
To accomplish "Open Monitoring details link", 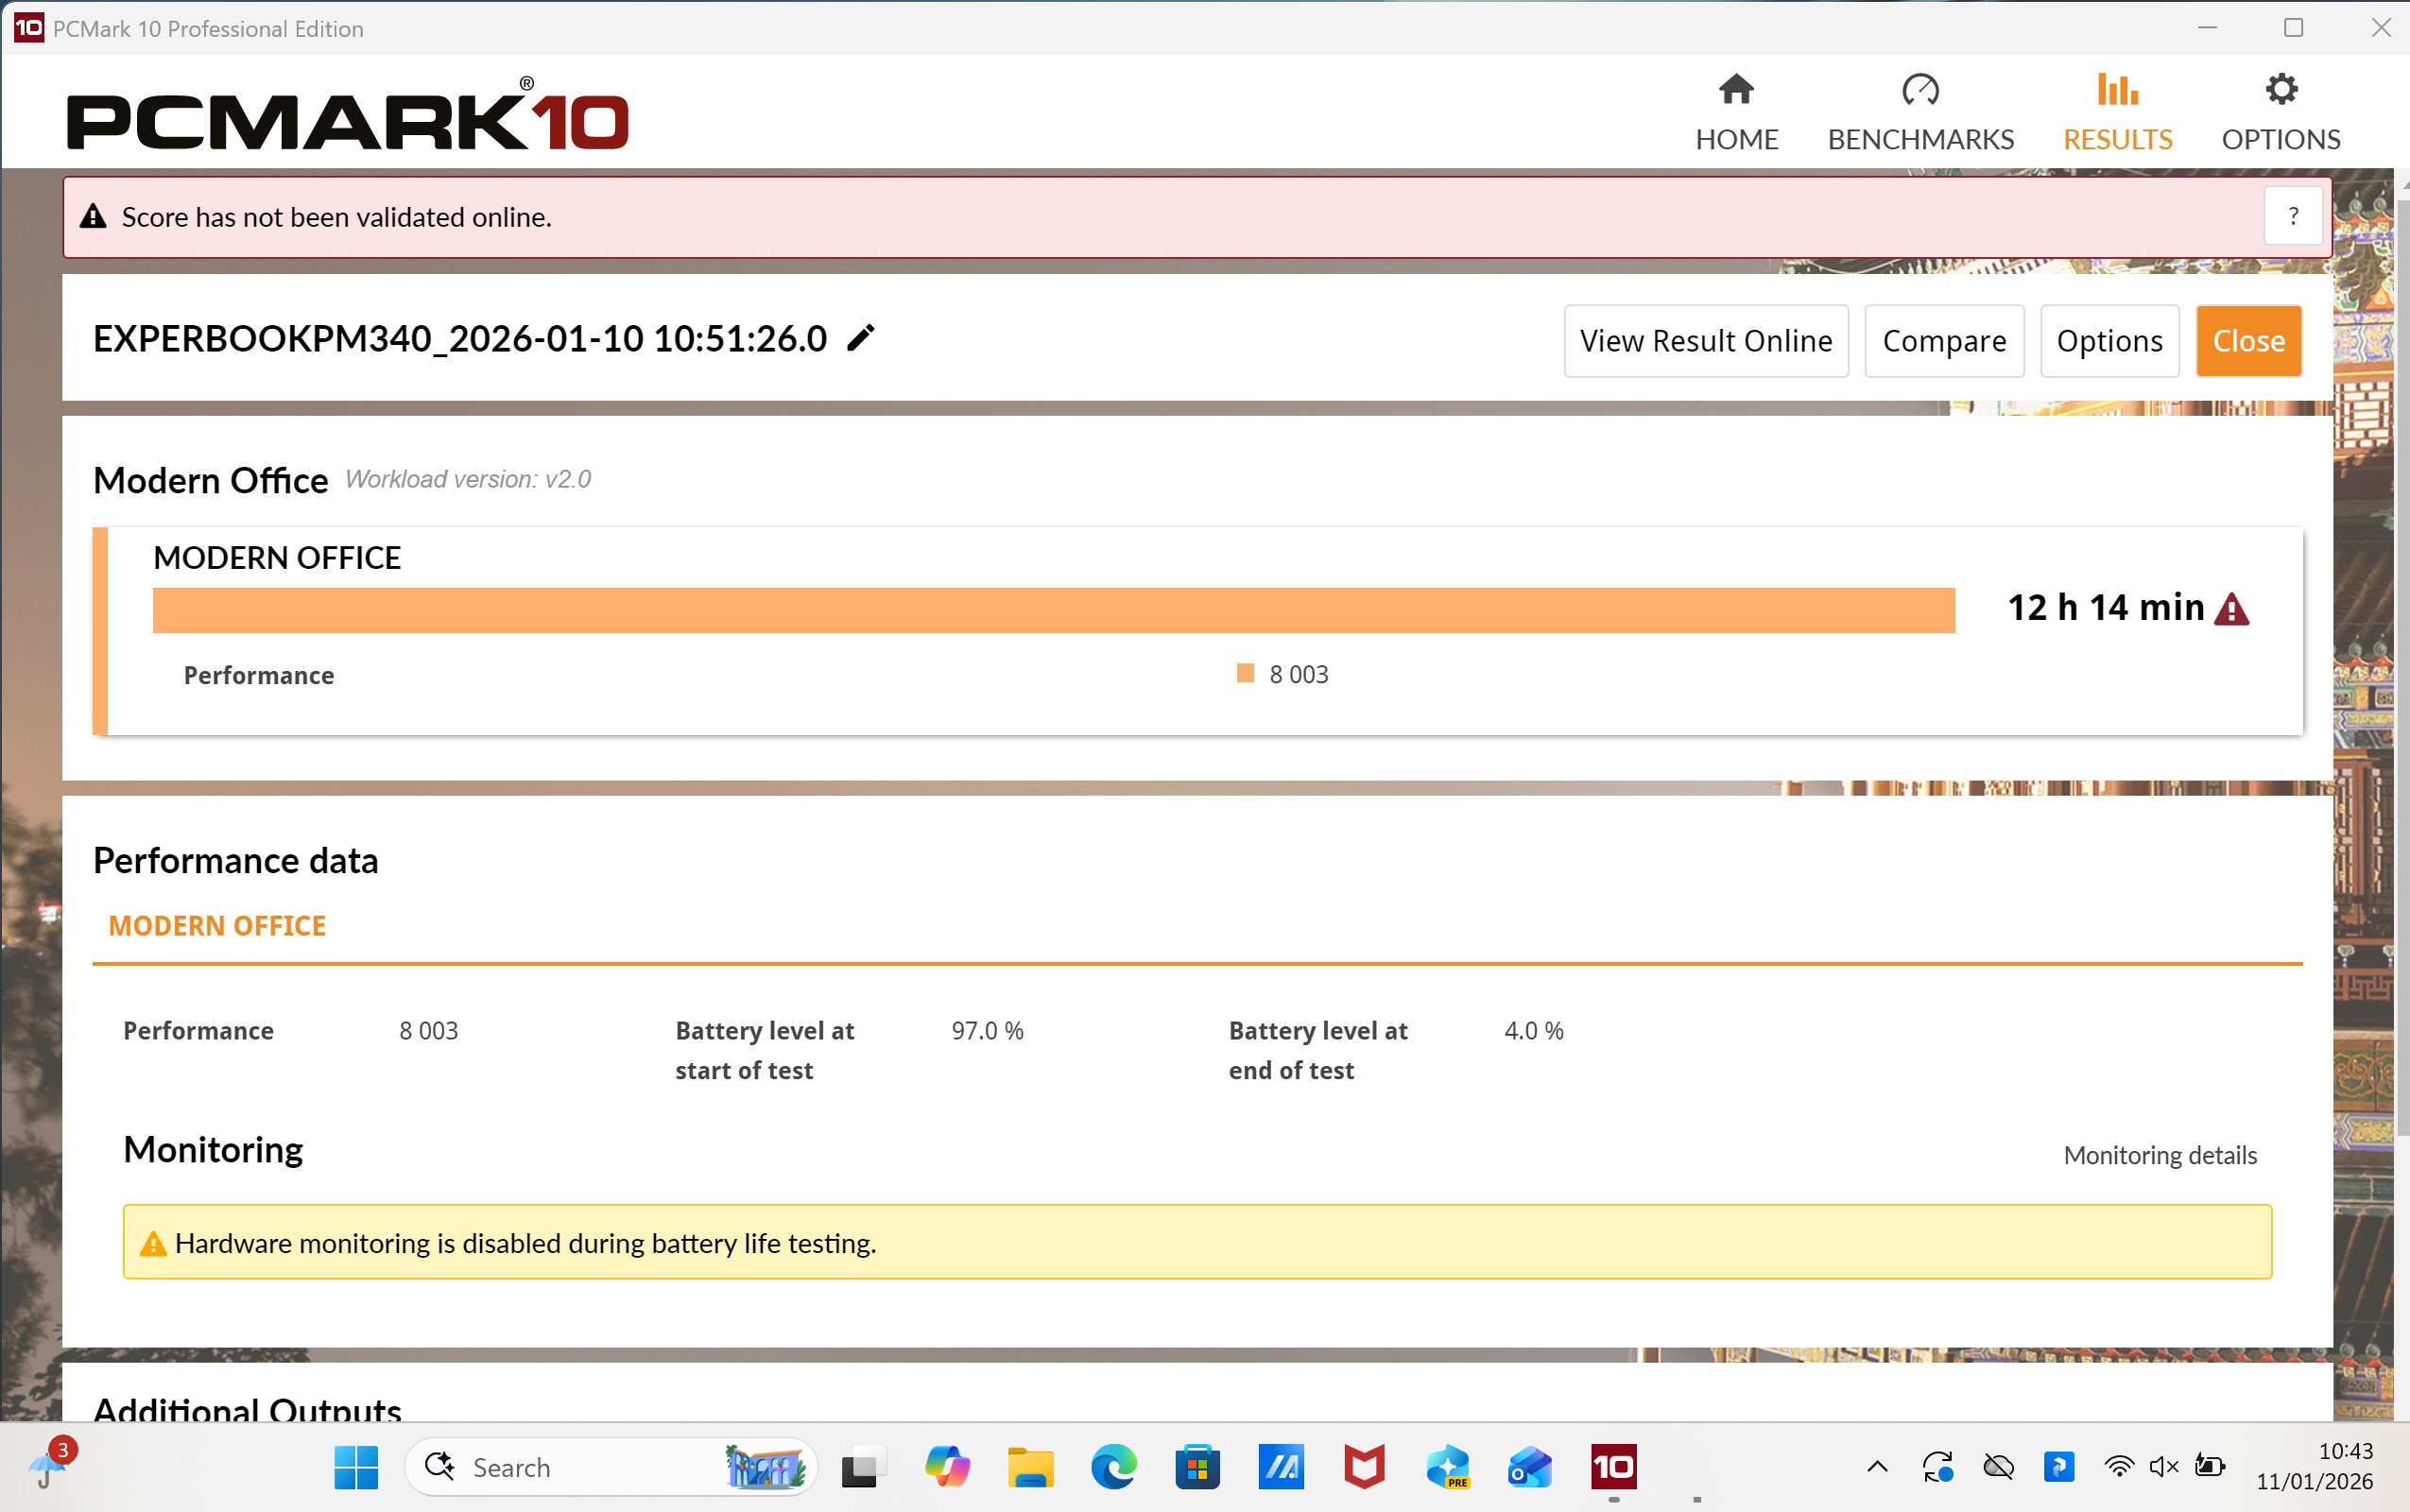I will click(2160, 1155).
